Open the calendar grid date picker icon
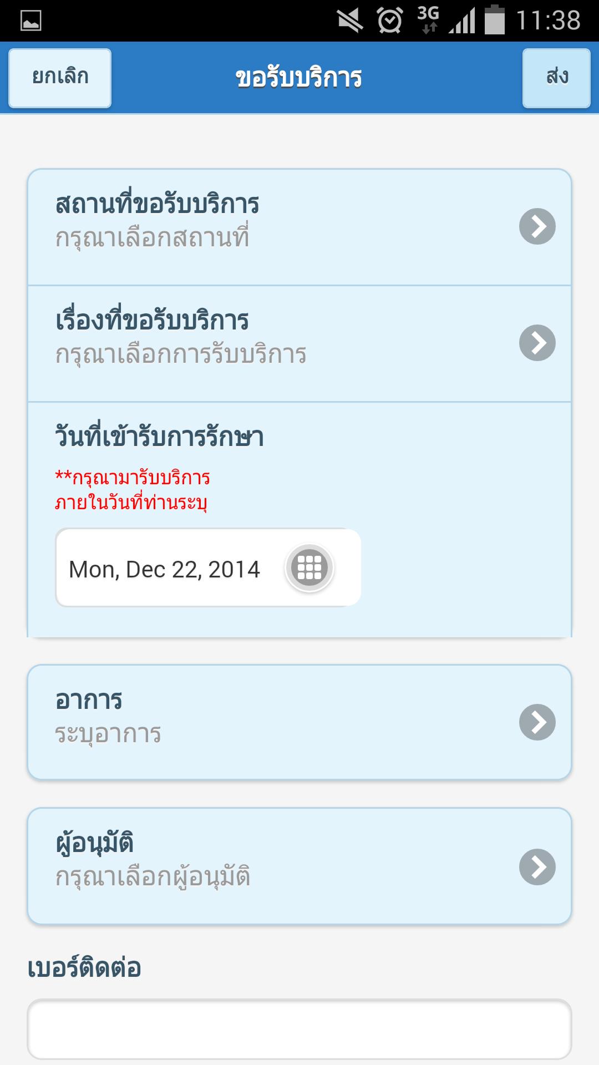Image resolution: width=599 pixels, height=1065 pixels. coord(309,567)
